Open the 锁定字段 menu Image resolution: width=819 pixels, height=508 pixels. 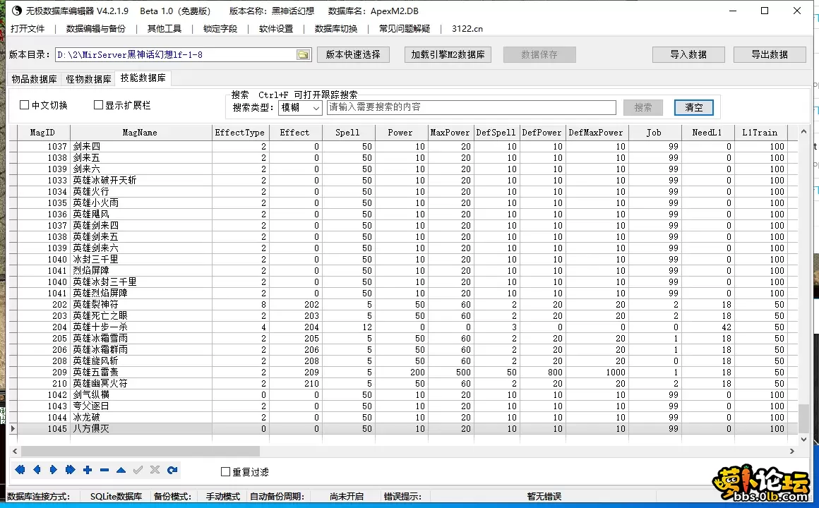tap(220, 29)
